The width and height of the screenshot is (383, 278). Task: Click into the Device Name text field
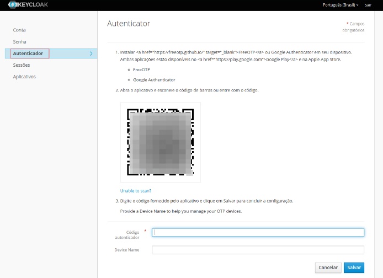258,250
